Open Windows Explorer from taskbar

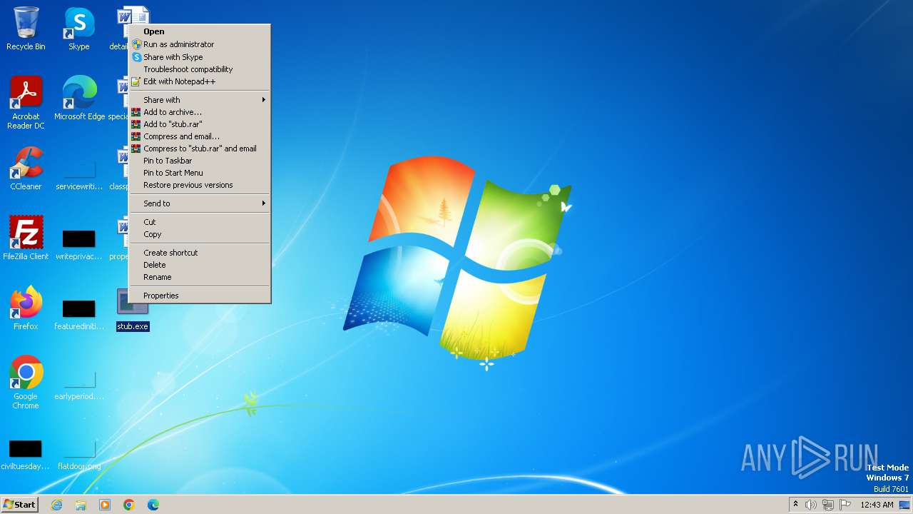pos(81,505)
